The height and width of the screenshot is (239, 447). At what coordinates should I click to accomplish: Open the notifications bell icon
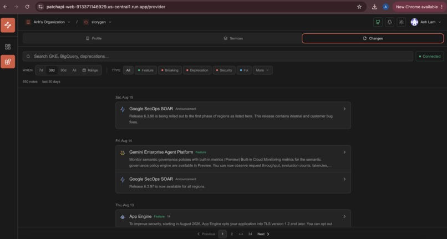click(389, 22)
